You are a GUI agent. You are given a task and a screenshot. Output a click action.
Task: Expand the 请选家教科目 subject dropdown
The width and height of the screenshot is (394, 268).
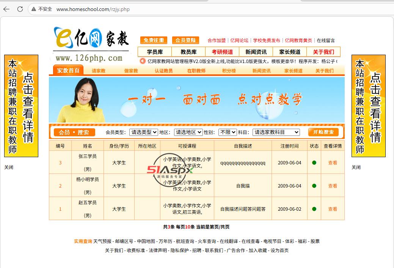(x=276, y=132)
